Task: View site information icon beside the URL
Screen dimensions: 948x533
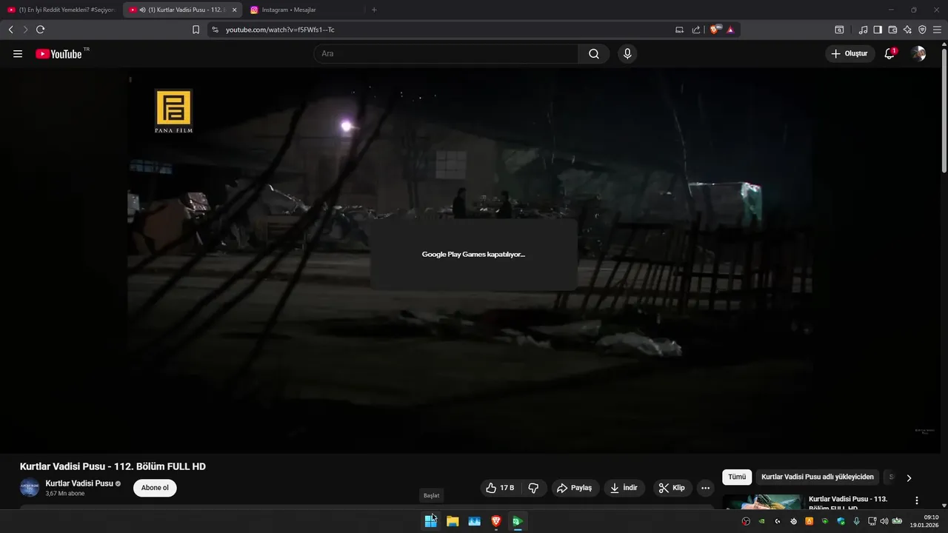Action: pyautogui.click(x=215, y=30)
